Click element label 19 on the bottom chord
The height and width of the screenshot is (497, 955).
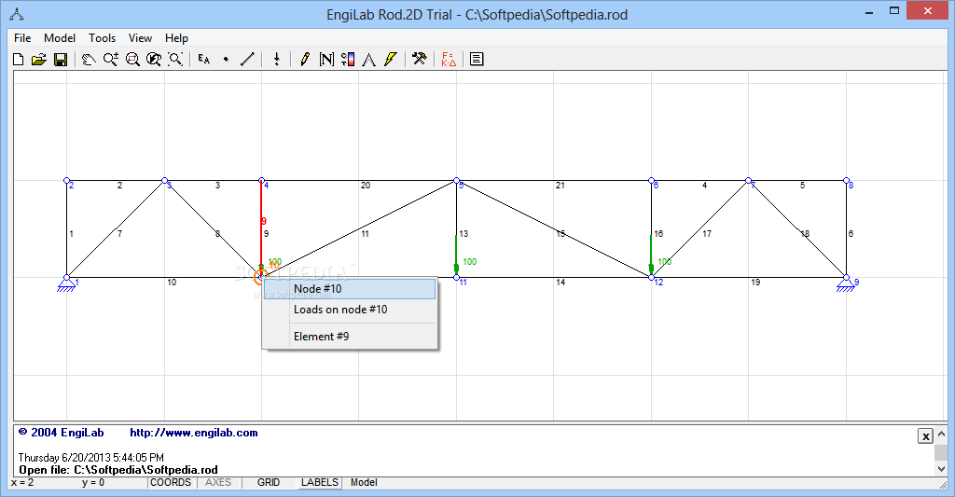pyautogui.click(x=755, y=282)
